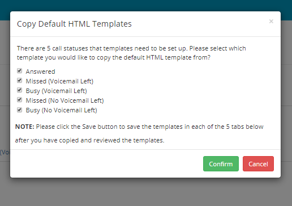Toggle the Busy (Voicemail Left) checkbox
292x206 pixels.
click(19, 90)
